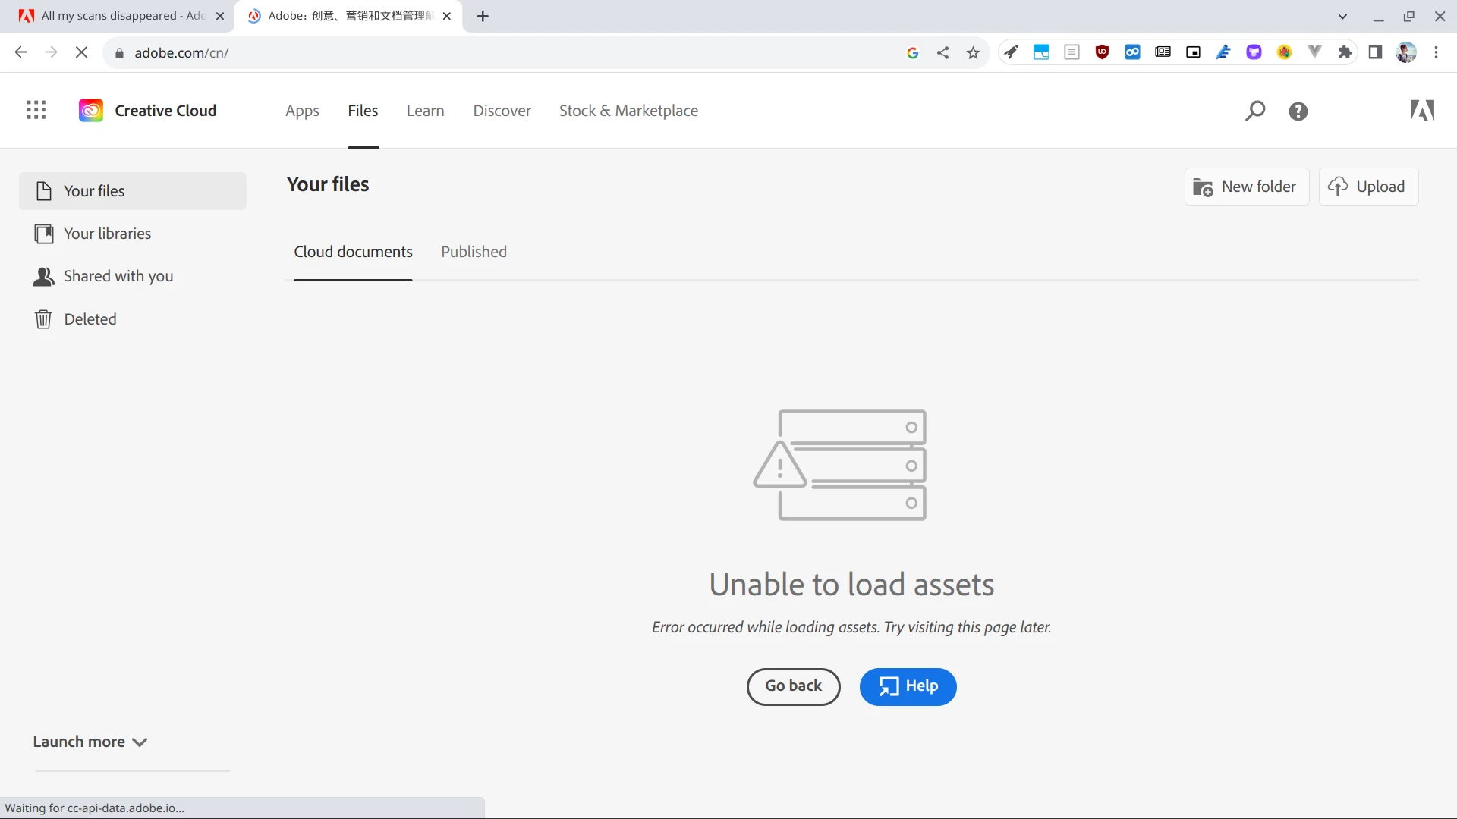Screen dimensions: 1457x819
Task: Open the app switcher grid icon
Action: (36, 111)
